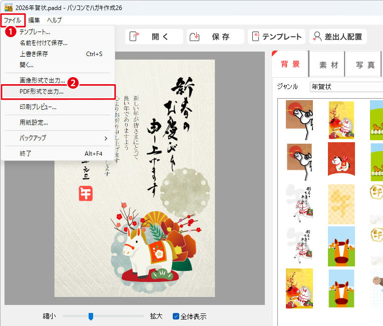Open the ヘルプ menu
The width and height of the screenshot is (383, 326).
tap(54, 20)
